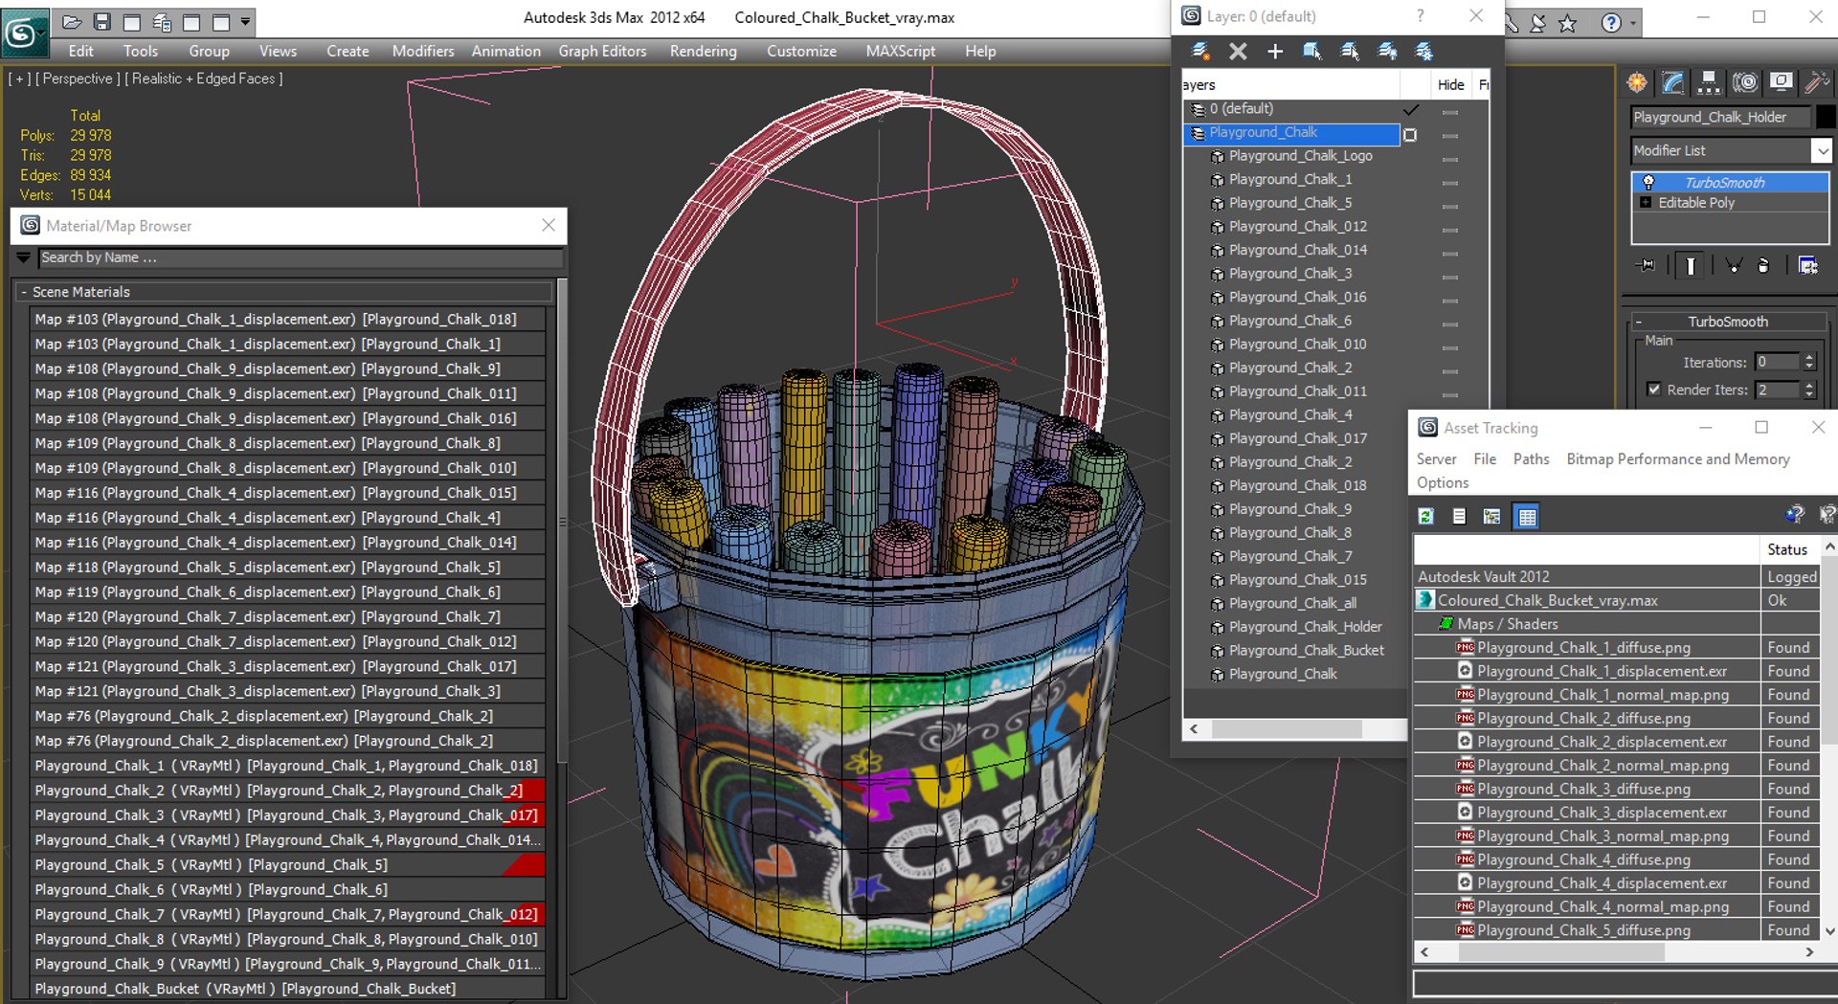This screenshot has width=1838, height=1004.
Task: Click Perspective viewport label
Action: 78,78
